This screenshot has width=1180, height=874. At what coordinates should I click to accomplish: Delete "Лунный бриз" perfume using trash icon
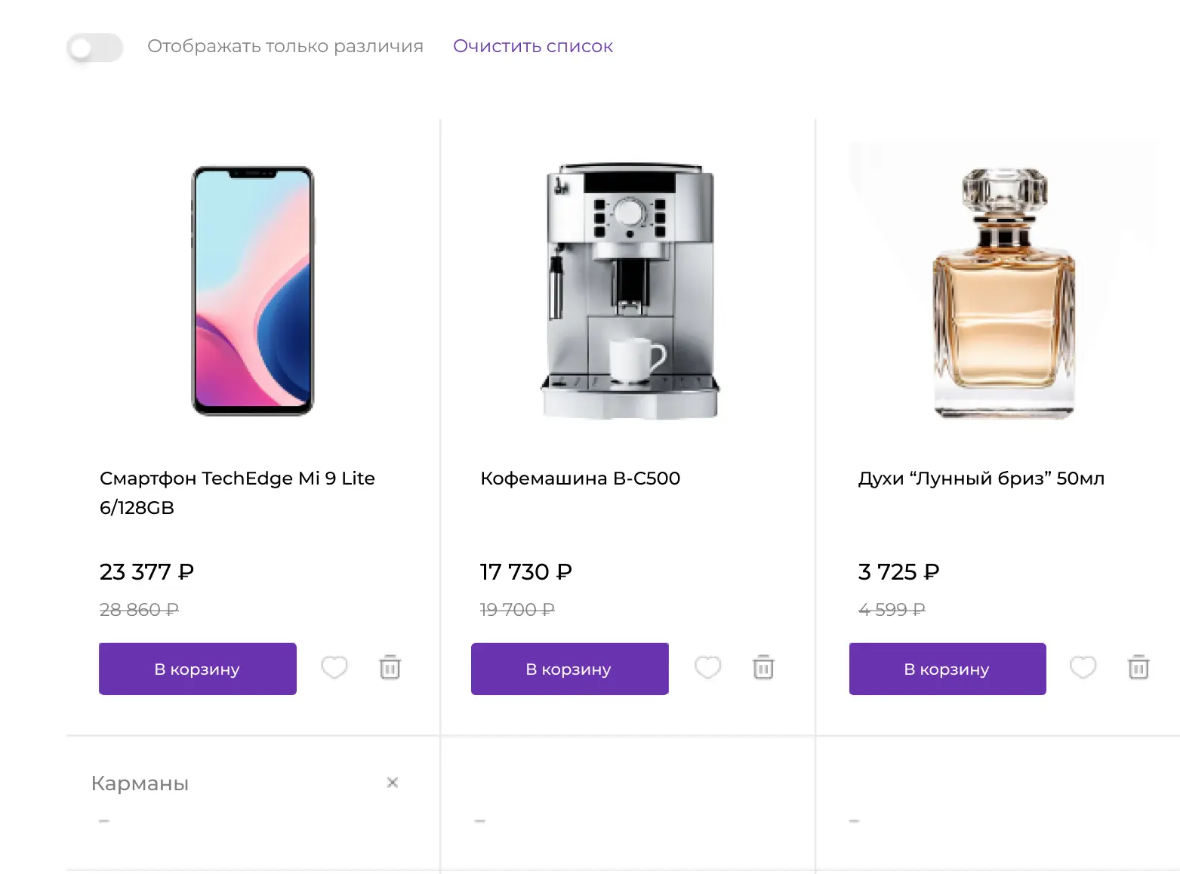pos(1138,668)
